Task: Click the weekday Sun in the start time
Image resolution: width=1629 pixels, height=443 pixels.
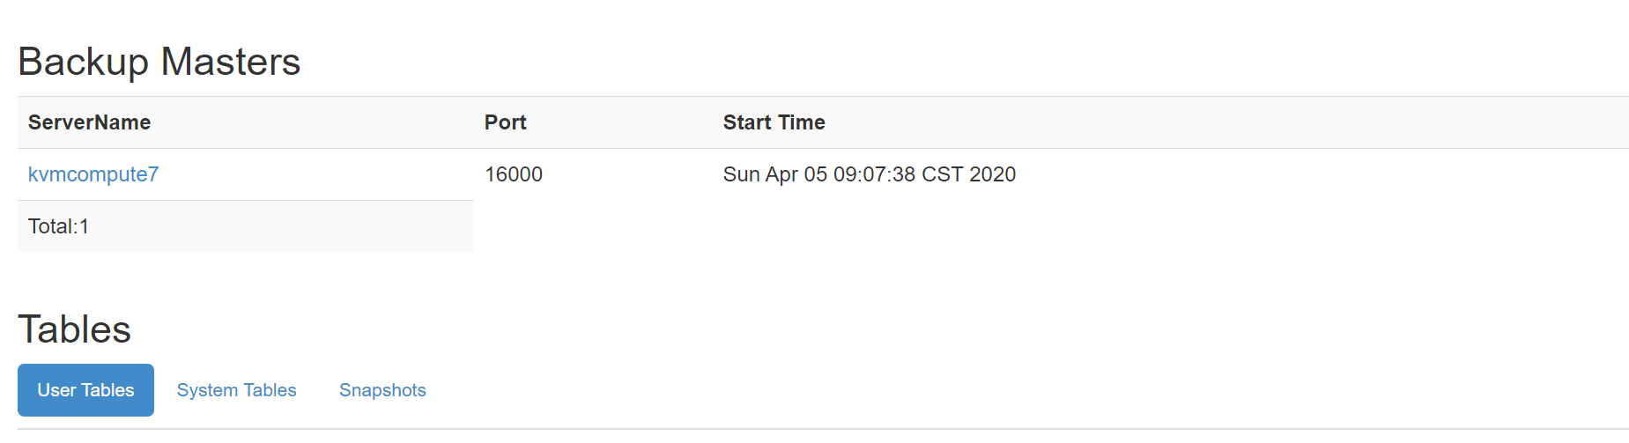Action: (741, 174)
